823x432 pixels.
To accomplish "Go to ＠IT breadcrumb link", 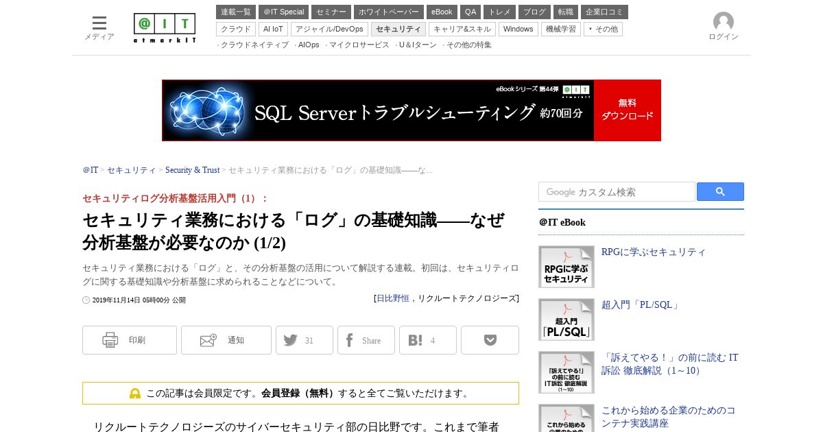I will 91,170.
